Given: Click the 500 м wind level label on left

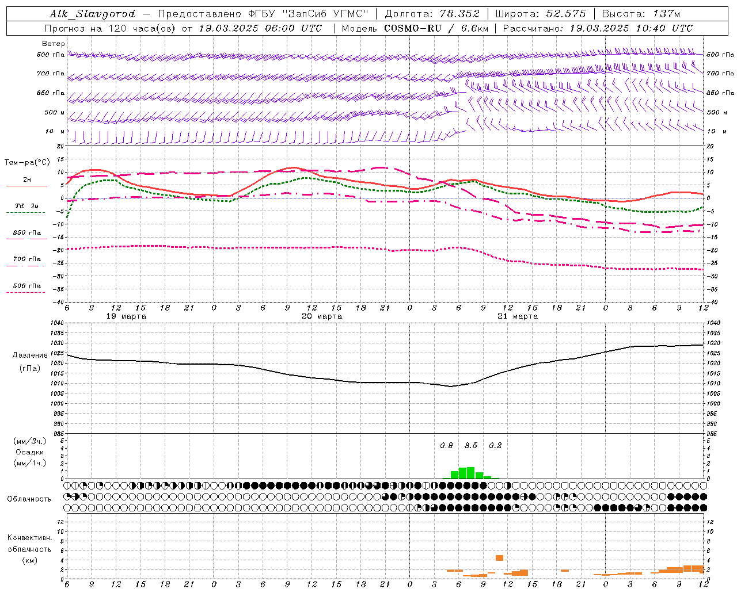Looking at the screenshot, I should coord(55,112).
